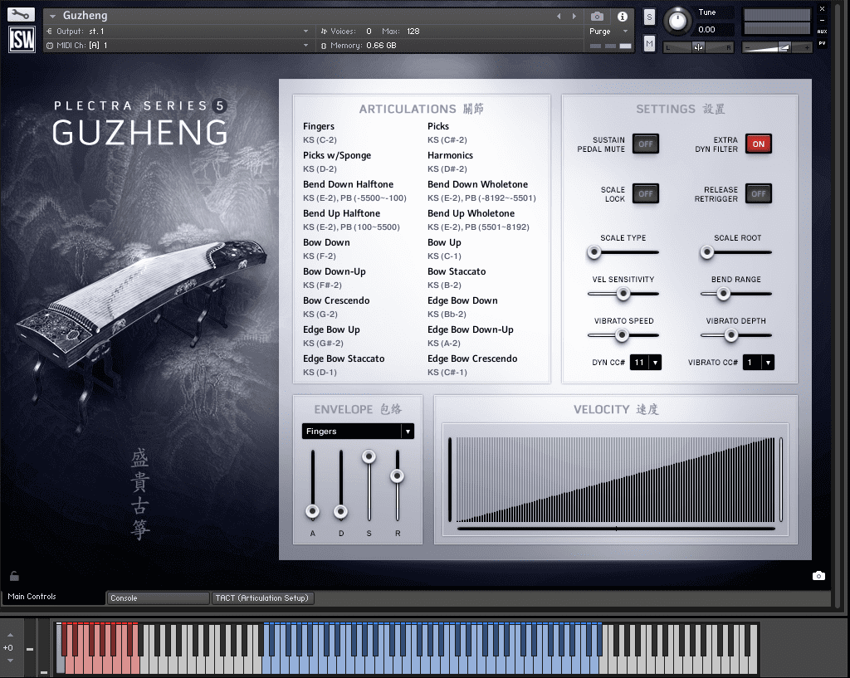Select the Picks articulation

(x=438, y=126)
